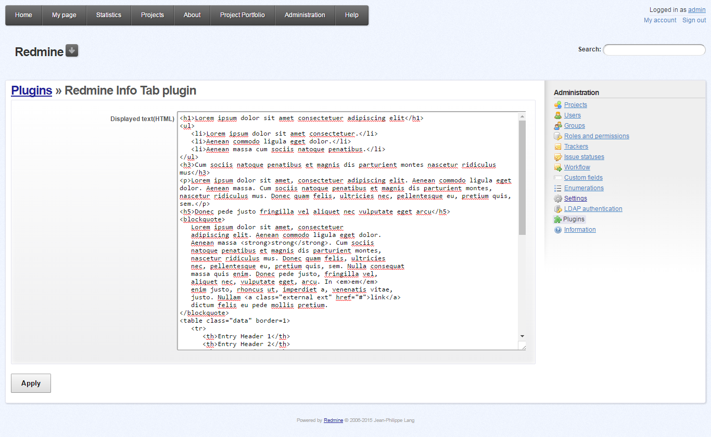Click the Information question-mark icon
The image size is (711, 437).
[x=558, y=230]
